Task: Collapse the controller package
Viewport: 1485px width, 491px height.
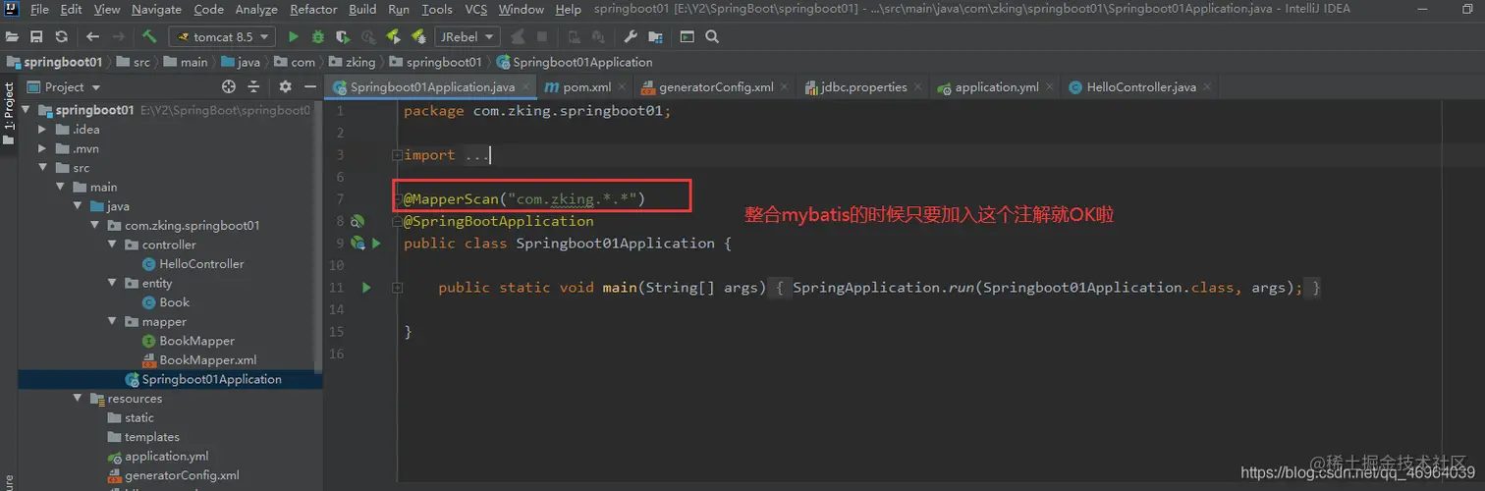Action: tap(113, 245)
